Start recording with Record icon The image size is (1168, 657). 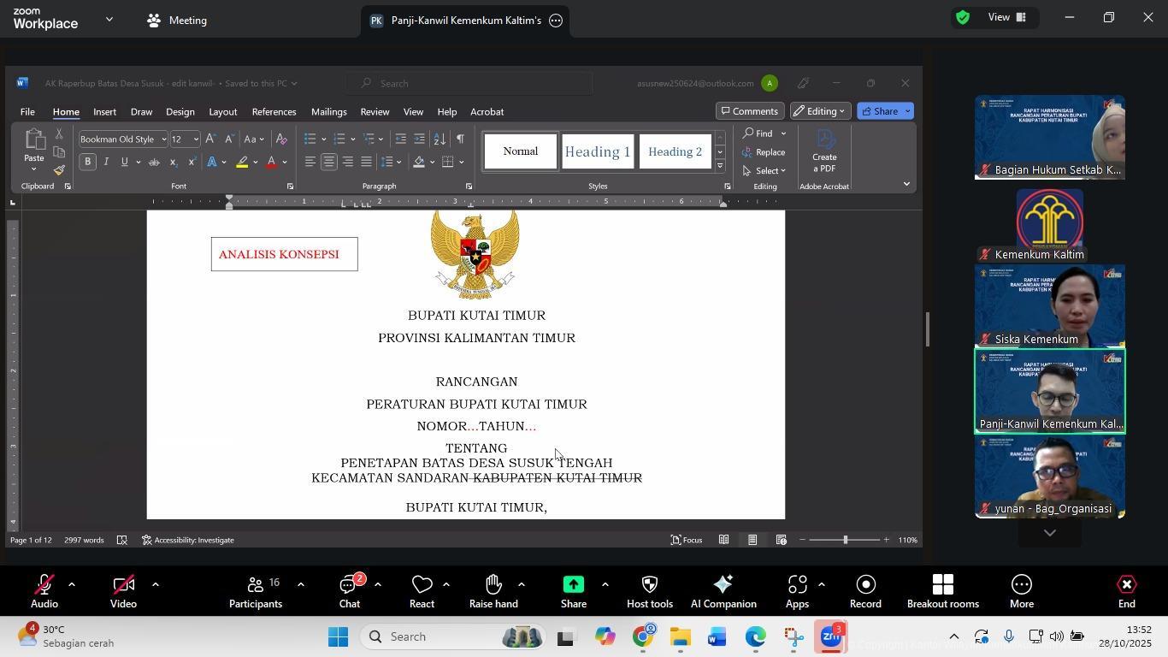click(864, 589)
